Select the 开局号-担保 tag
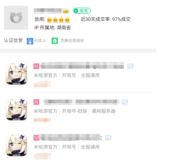 coord(75,111)
